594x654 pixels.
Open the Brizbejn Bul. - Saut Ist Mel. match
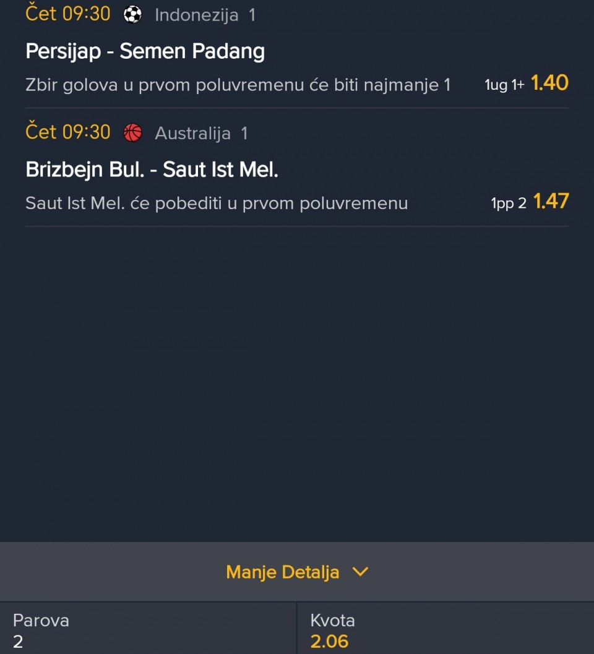[152, 170]
